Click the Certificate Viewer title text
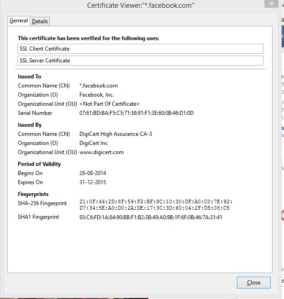The width and height of the screenshot is (284, 299). point(141,5)
